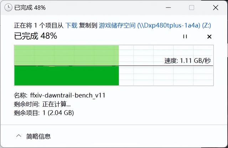Click the dark green filled graph region
Image resolution: width=228 pixels, height=148 pixels.
click(67, 76)
